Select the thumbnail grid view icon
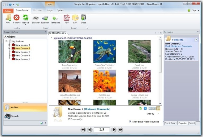This screenshot has width=203, height=137. 158,108
